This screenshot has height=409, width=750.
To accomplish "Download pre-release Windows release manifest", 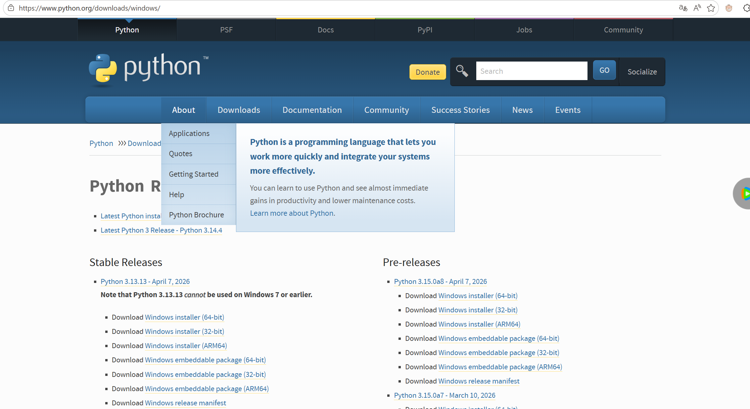I will [479, 381].
